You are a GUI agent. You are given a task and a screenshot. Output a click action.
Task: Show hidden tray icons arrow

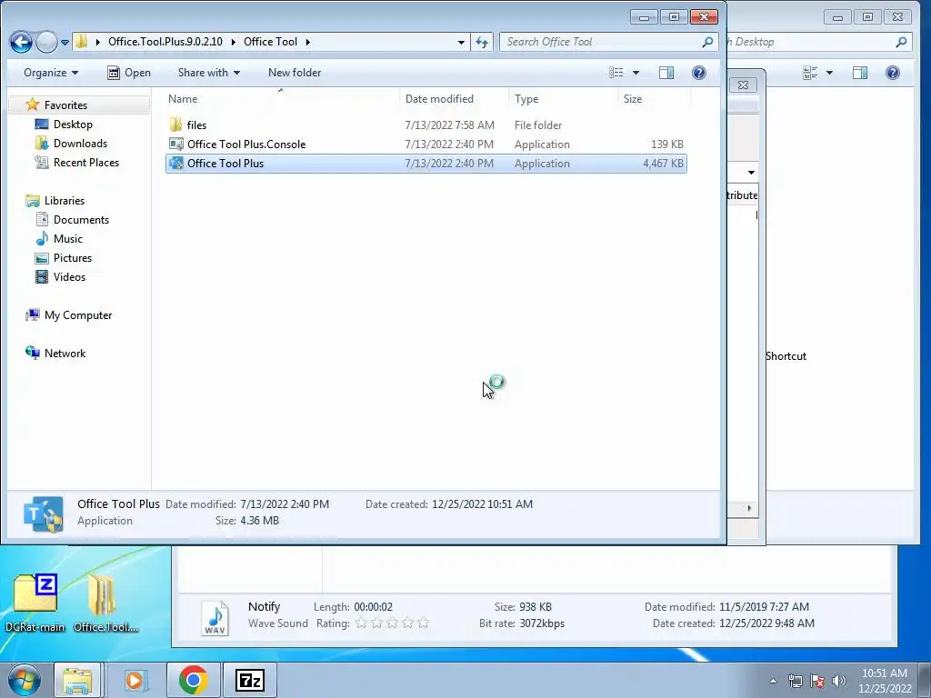(x=773, y=681)
